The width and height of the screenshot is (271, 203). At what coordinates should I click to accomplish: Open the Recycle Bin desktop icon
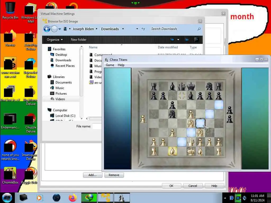tap(10, 10)
